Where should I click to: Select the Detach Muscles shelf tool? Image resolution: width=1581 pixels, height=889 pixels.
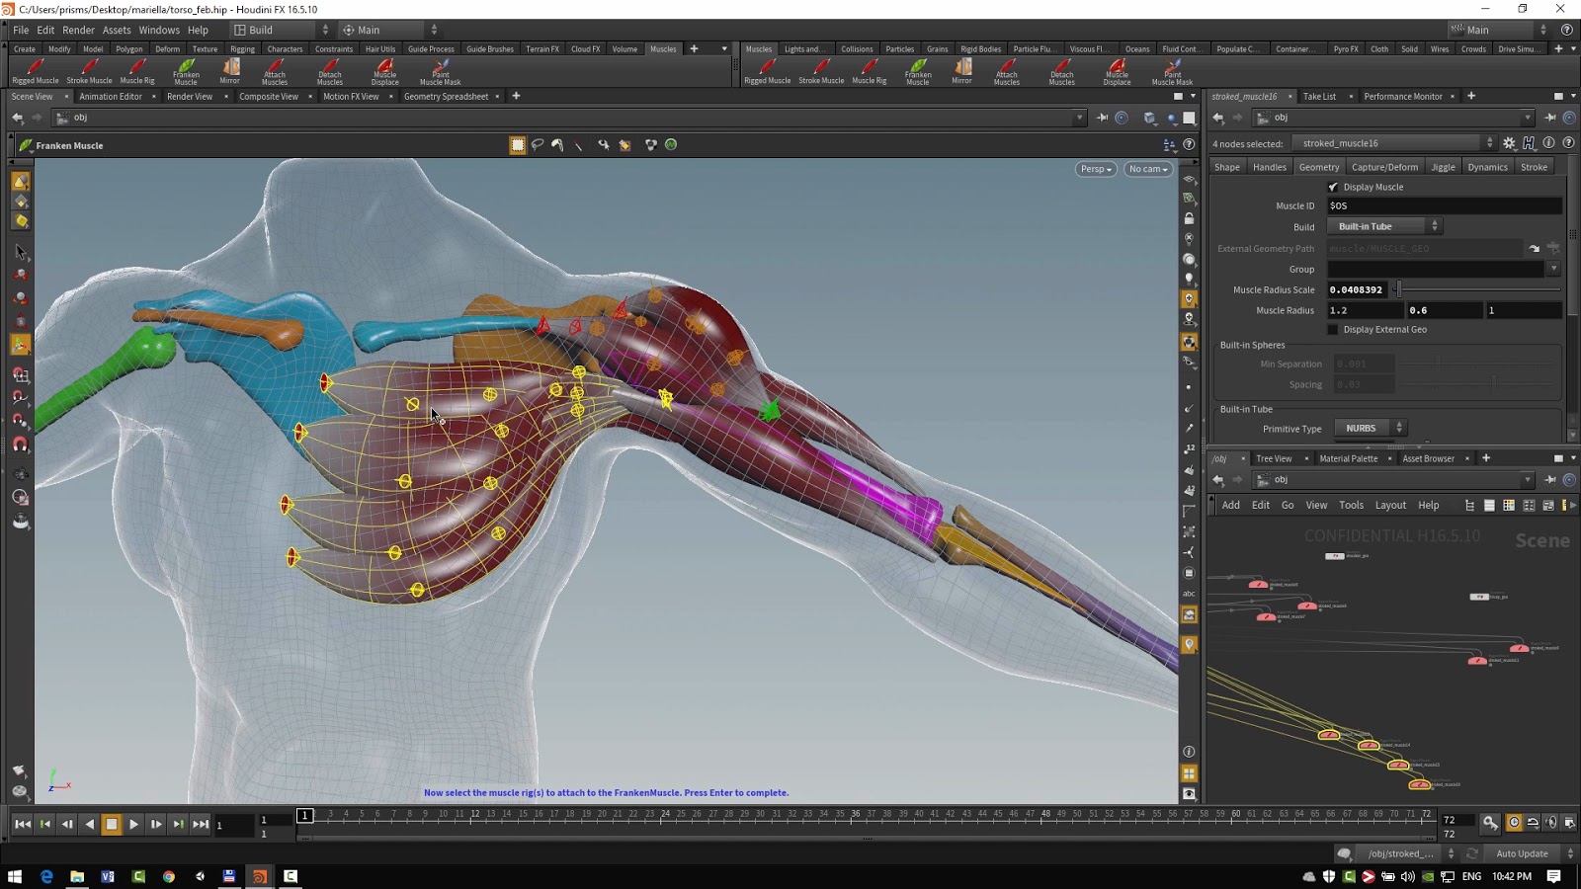(329, 71)
